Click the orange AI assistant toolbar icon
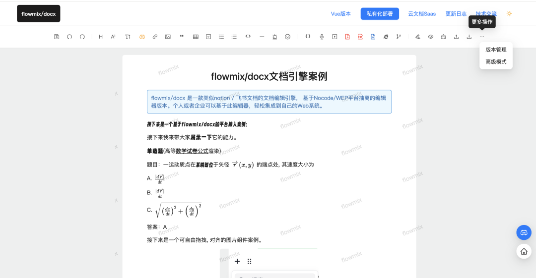 [x=142, y=37]
